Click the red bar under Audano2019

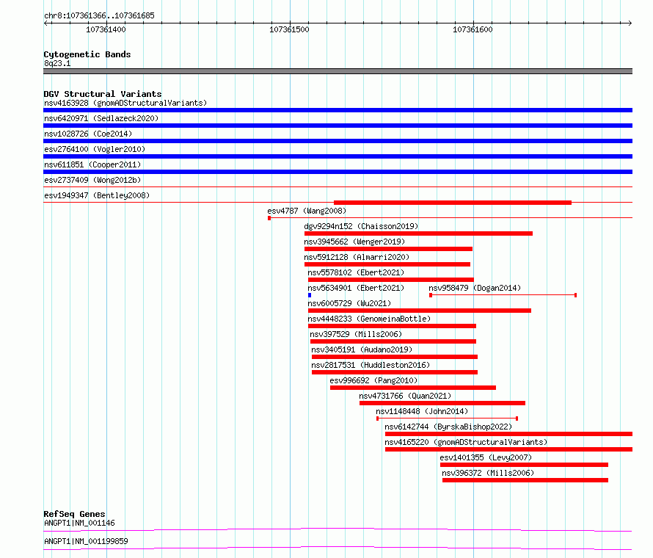pos(395,357)
